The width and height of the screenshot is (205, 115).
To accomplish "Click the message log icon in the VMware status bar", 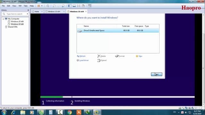I will tap(201, 108).
